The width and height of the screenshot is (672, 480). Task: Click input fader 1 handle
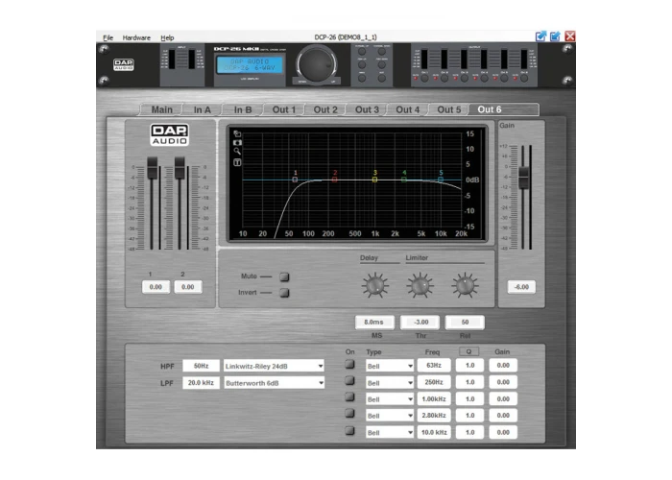[x=152, y=168]
